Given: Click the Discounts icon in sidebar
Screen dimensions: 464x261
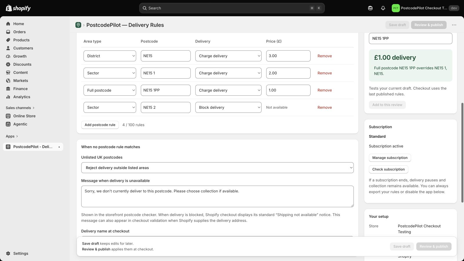Looking at the screenshot, I should pos(8,64).
